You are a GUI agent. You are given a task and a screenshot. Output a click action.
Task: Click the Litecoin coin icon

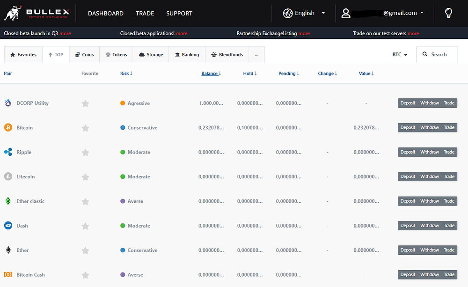coord(8,177)
